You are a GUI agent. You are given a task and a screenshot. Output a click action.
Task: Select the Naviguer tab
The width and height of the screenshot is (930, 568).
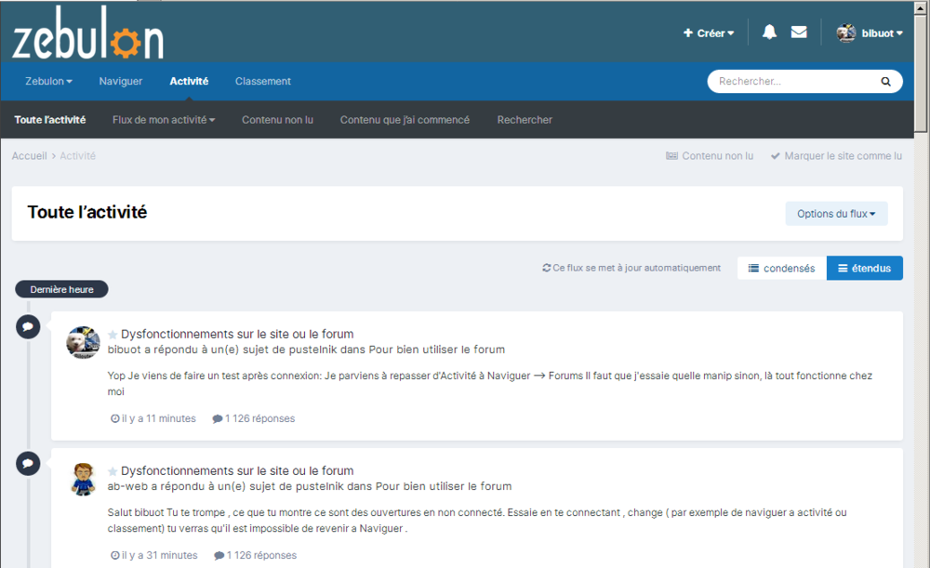coord(121,82)
